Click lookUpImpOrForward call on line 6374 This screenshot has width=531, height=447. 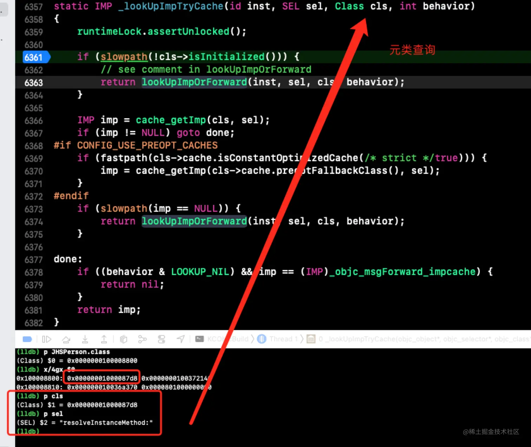pyautogui.click(x=194, y=221)
